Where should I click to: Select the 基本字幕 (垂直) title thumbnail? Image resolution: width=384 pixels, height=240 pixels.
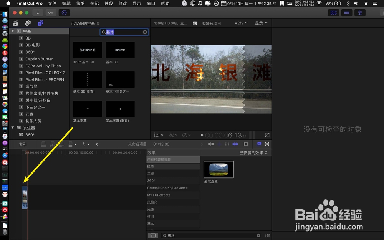(x=120, y=109)
